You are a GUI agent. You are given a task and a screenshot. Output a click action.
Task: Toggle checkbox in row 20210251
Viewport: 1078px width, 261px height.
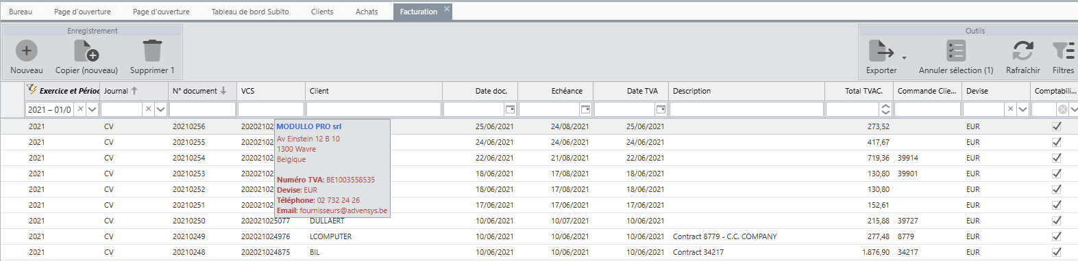(x=1057, y=205)
